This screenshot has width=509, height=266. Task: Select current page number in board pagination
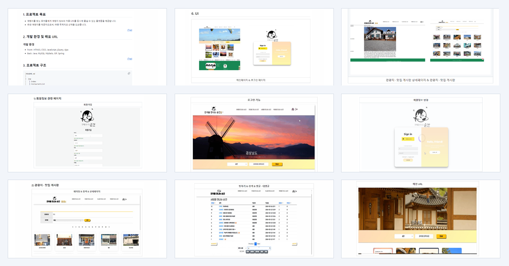click(255, 244)
